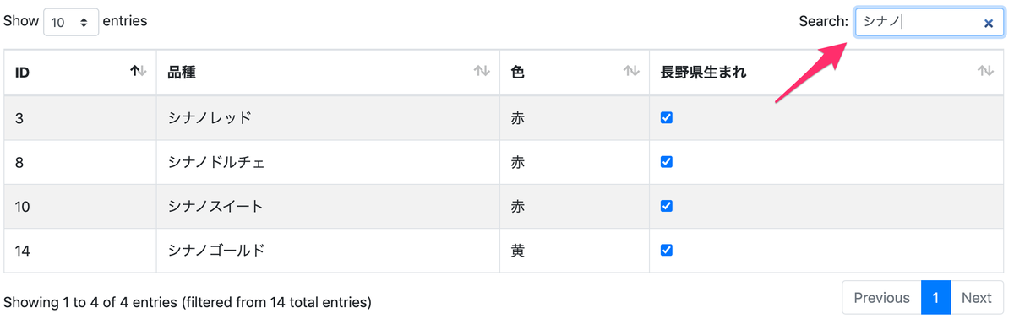Clear search box with the x icon
This screenshot has height=319, width=1014.
pos(988,24)
